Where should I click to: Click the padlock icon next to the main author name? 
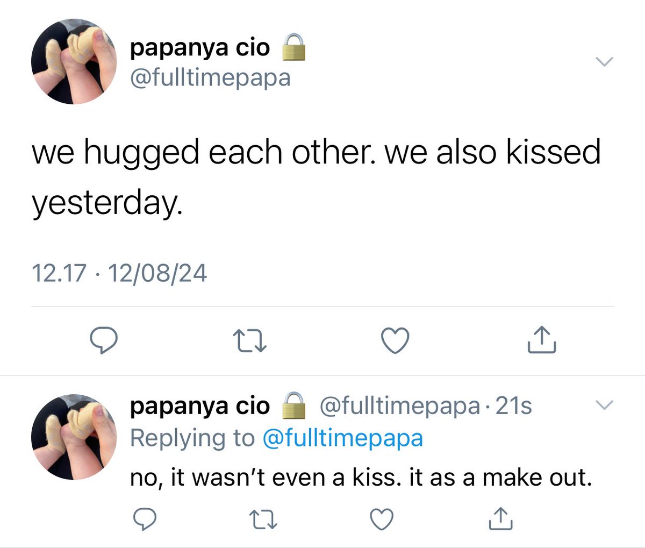(294, 47)
